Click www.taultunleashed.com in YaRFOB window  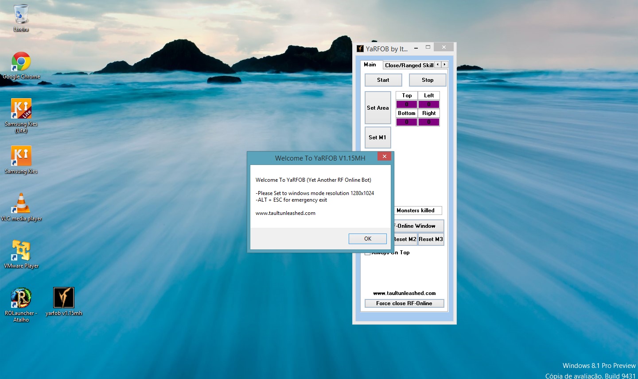coord(405,293)
